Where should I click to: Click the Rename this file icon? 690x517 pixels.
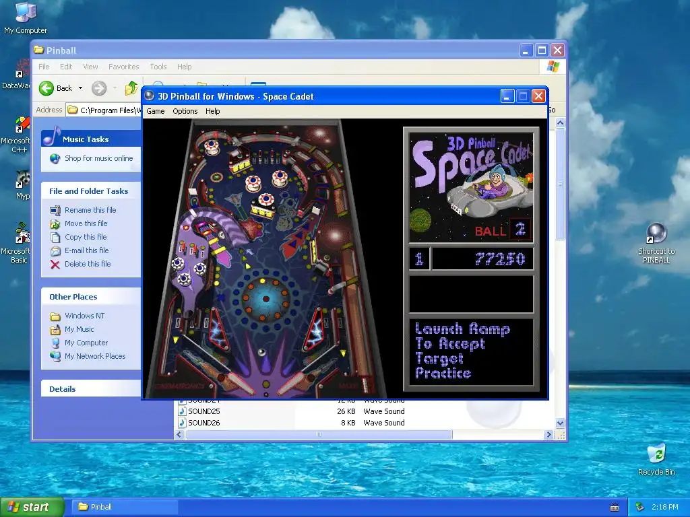click(x=55, y=210)
